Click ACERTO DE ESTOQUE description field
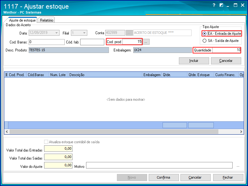248x186 pixels. click(x=162, y=33)
